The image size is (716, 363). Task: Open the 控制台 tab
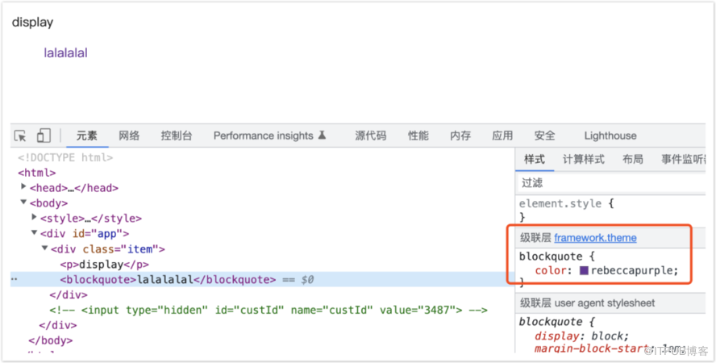[177, 136]
